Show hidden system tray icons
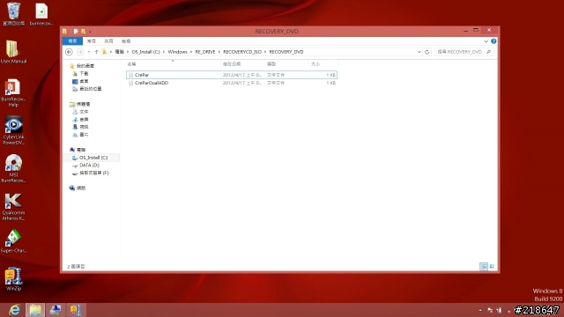Viewport: 564px width, 317px height. [480, 310]
